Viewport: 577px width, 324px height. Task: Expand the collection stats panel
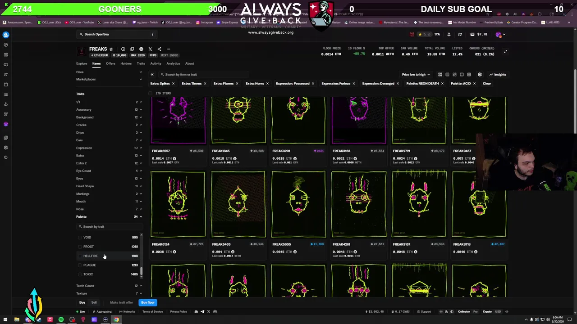pyautogui.click(x=505, y=52)
